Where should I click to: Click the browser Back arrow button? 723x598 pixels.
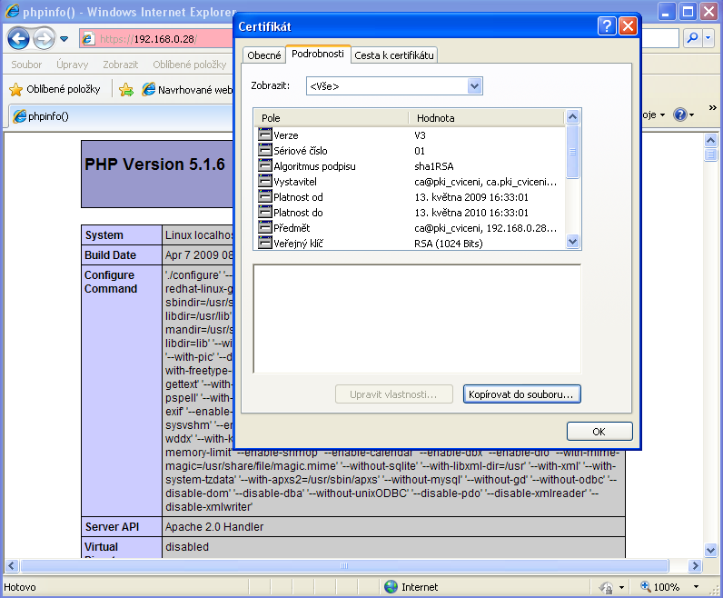coord(18,39)
